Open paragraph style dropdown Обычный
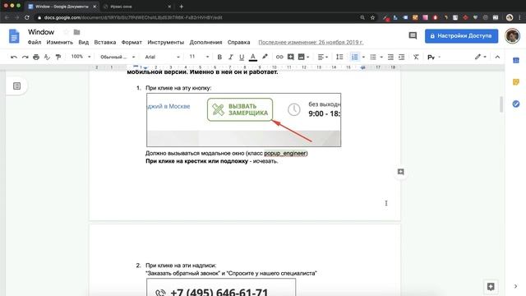Screen dimensions: 526x296 coord(118,57)
